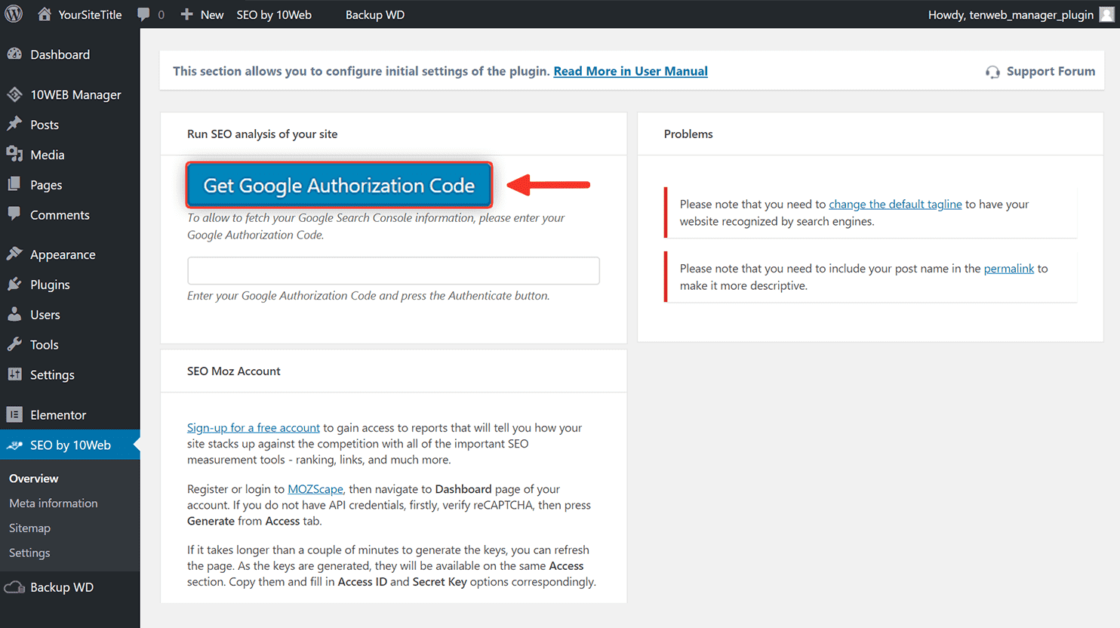
Task: Focus the Google Authorization Code input field
Action: [393, 270]
